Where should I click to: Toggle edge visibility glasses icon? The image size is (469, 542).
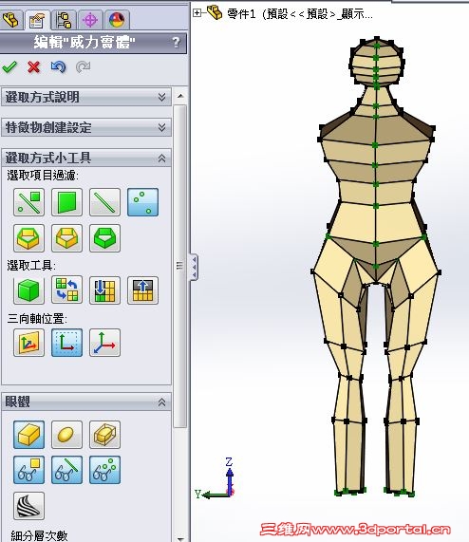(66, 470)
